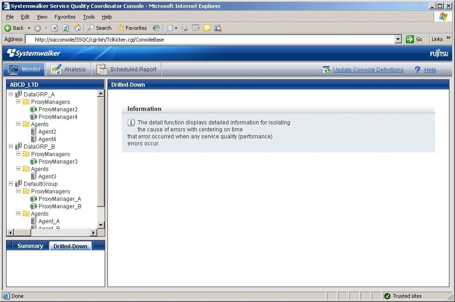Open the File menu
The height and width of the screenshot is (302, 455).
10,17
